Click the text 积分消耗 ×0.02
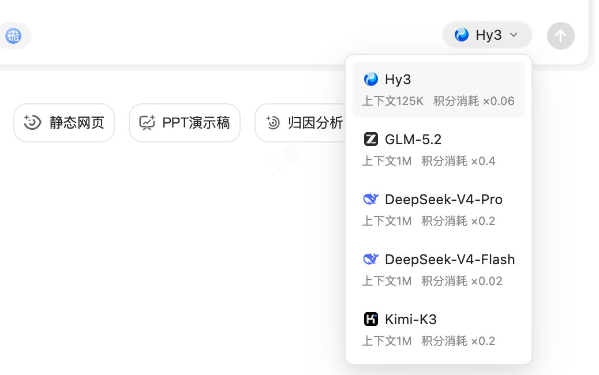The width and height of the screenshot is (599, 375). 462,281
